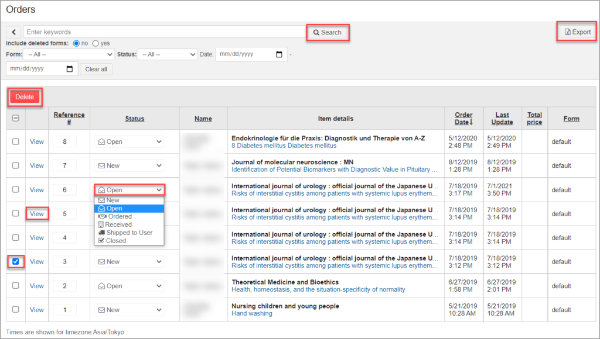600x339 pixels.
Task: Open the end date calendar picker icon
Action: pos(70,69)
